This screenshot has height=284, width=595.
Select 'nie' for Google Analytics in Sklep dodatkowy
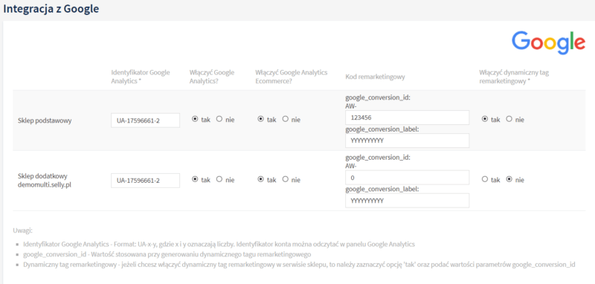(219, 179)
